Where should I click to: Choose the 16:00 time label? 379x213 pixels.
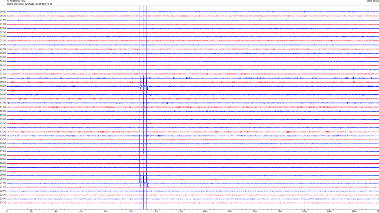click(3, 144)
